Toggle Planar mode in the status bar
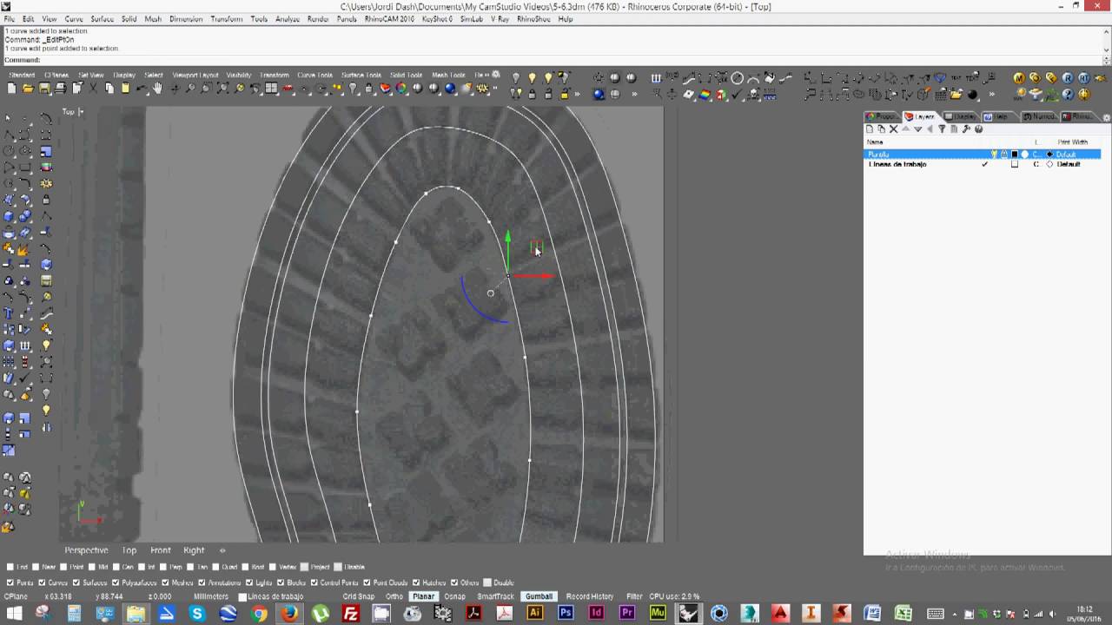Viewport: 1112px width, 625px height. tap(424, 596)
